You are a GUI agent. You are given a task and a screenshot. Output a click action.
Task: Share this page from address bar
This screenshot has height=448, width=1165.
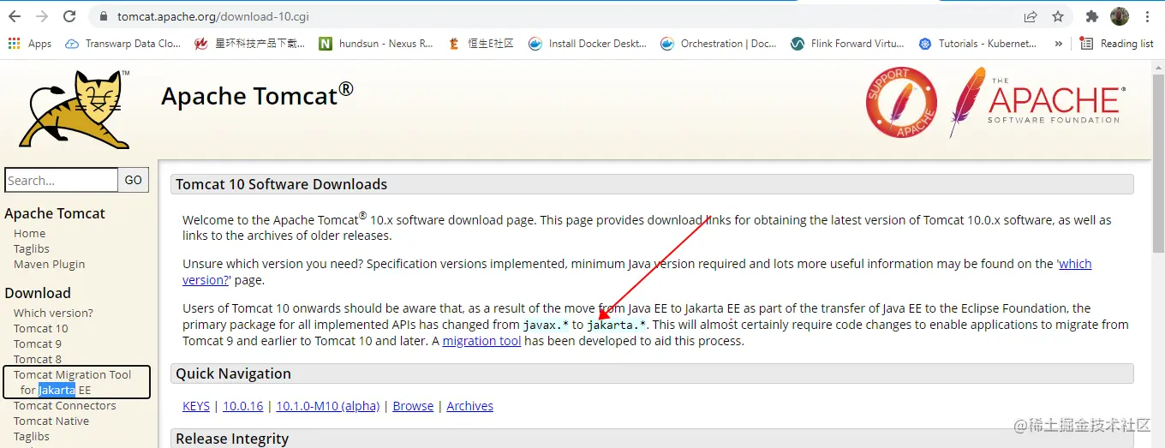pos(1031,16)
